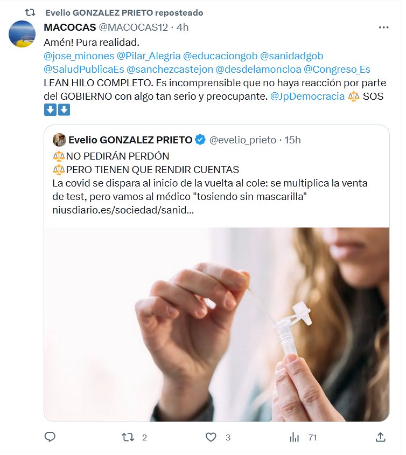Open the three-dot more options menu
This screenshot has height=455, width=406.
pos(383,27)
